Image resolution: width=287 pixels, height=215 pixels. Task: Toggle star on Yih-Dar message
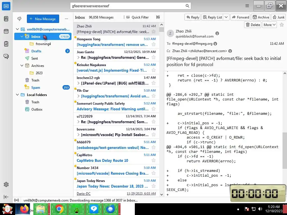click(154, 96)
